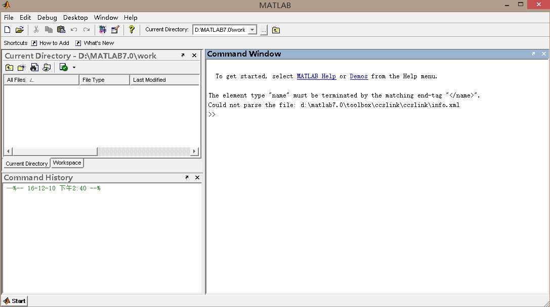This screenshot has height=307, width=550.
Task: Open the Desktop menu
Action: [x=75, y=18]
